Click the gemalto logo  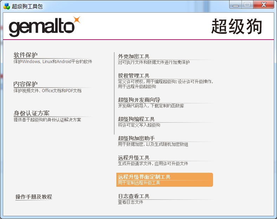pos(45,26)
